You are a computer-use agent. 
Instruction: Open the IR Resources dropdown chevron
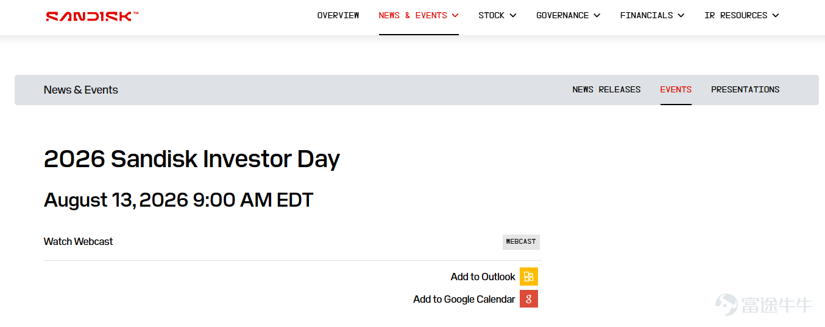coord(776,16)
